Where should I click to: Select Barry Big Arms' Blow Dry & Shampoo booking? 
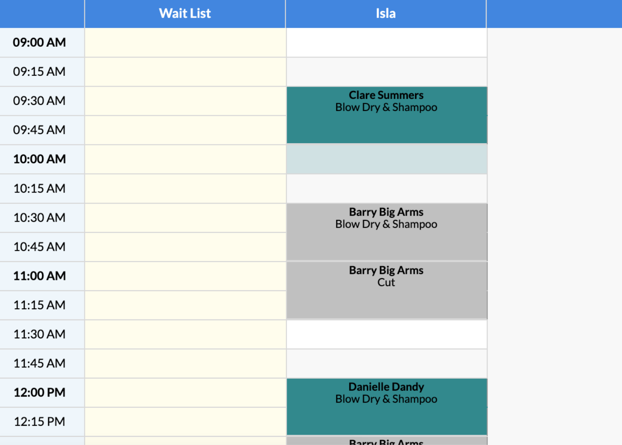click(386, 231)
